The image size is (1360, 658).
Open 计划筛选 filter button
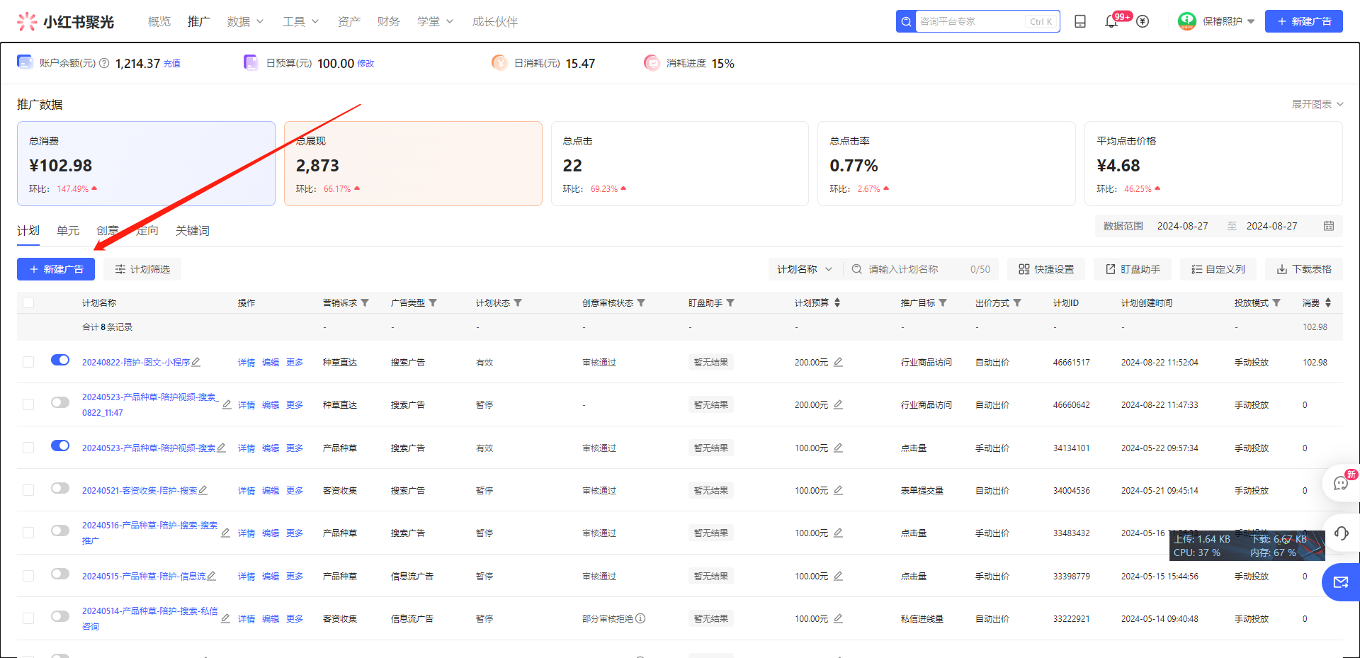click(142, 269)
